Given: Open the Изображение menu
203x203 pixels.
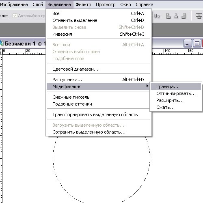Looking at the screenshot, I should tap(14, 4).
